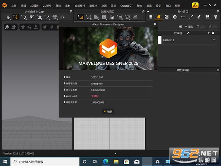Open the 虚拟模特 menu
This screenshot has width=221, height=166.
click(80, 6)
